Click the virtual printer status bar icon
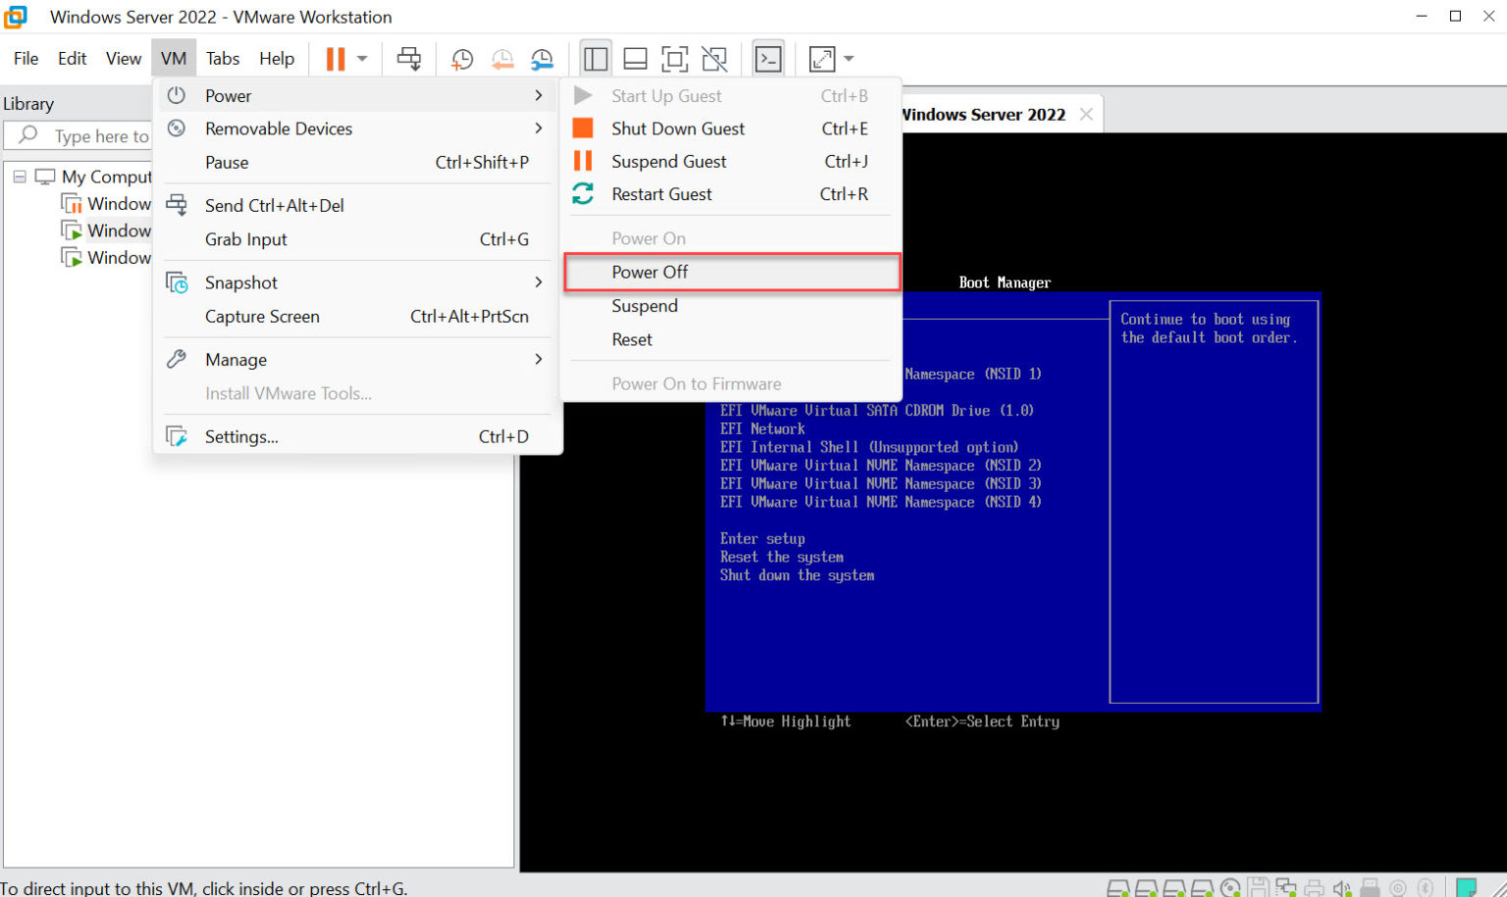The width and height of the screenshot is (1507, 897). point(1314,885)
